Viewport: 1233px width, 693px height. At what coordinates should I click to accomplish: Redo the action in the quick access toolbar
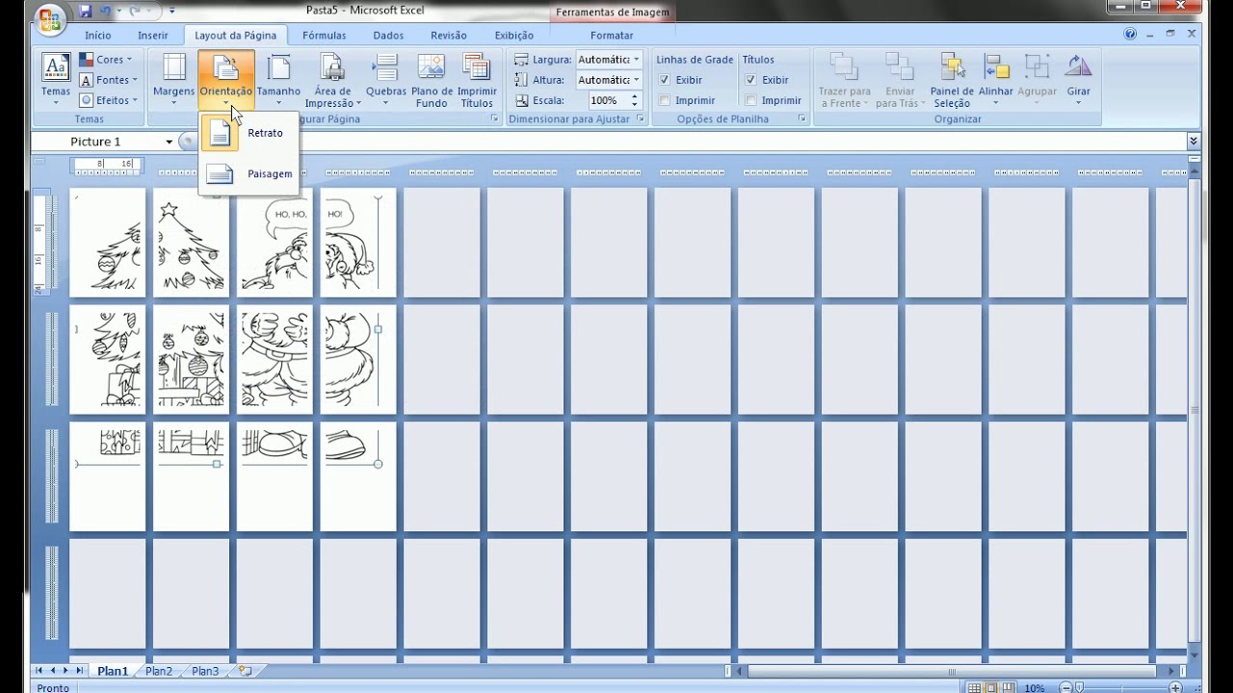(135, 12)
